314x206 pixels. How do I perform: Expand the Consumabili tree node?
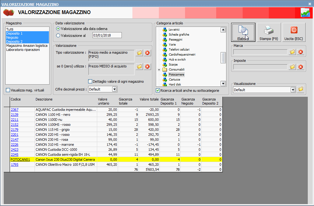tap(159, 70)
